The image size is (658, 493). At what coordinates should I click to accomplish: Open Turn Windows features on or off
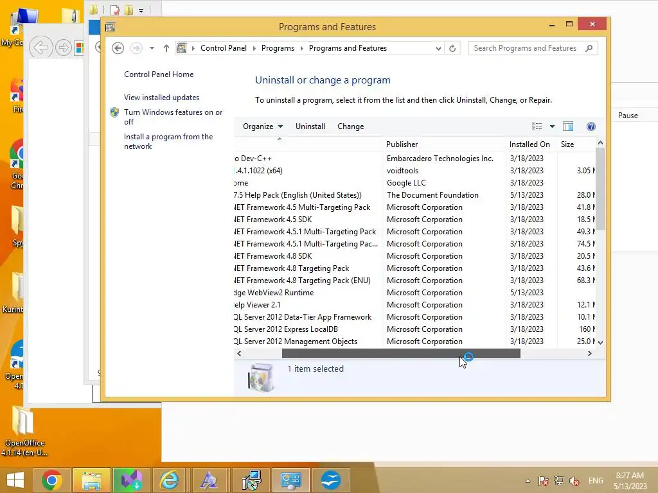pos(173,117)
